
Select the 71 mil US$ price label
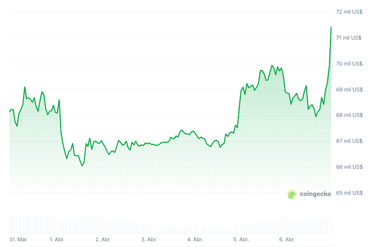(x=349, y=38)
